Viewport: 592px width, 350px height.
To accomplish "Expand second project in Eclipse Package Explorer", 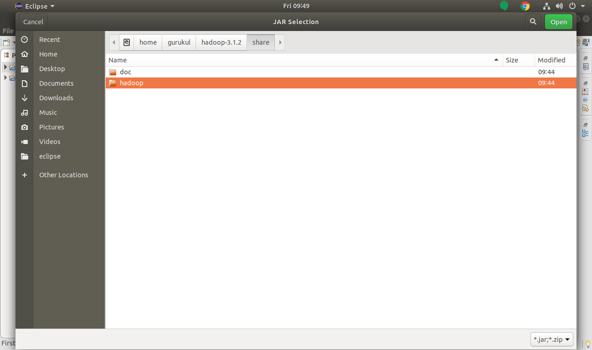I will [5, 78].
